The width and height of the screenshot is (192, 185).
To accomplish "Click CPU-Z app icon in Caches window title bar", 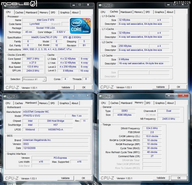I will click(100, 5).
